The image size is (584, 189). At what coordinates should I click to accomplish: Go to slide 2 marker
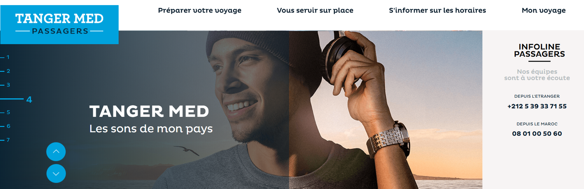tap(5, 71)
